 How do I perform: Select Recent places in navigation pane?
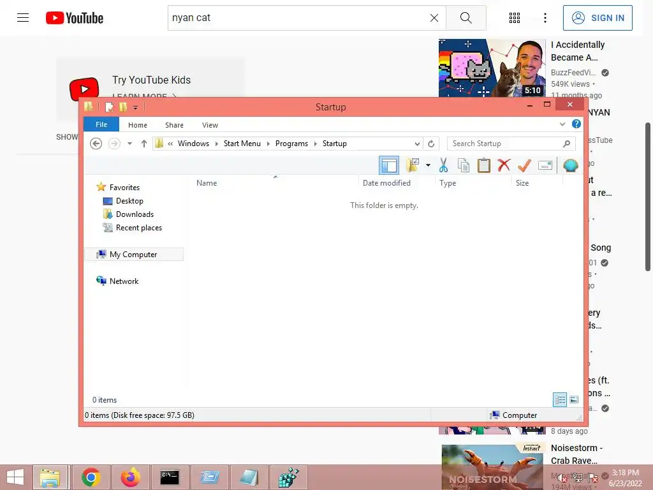click(x=138, y=228)
